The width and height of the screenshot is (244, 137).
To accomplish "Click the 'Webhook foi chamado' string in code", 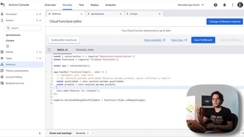I will (x=83, y=91).
